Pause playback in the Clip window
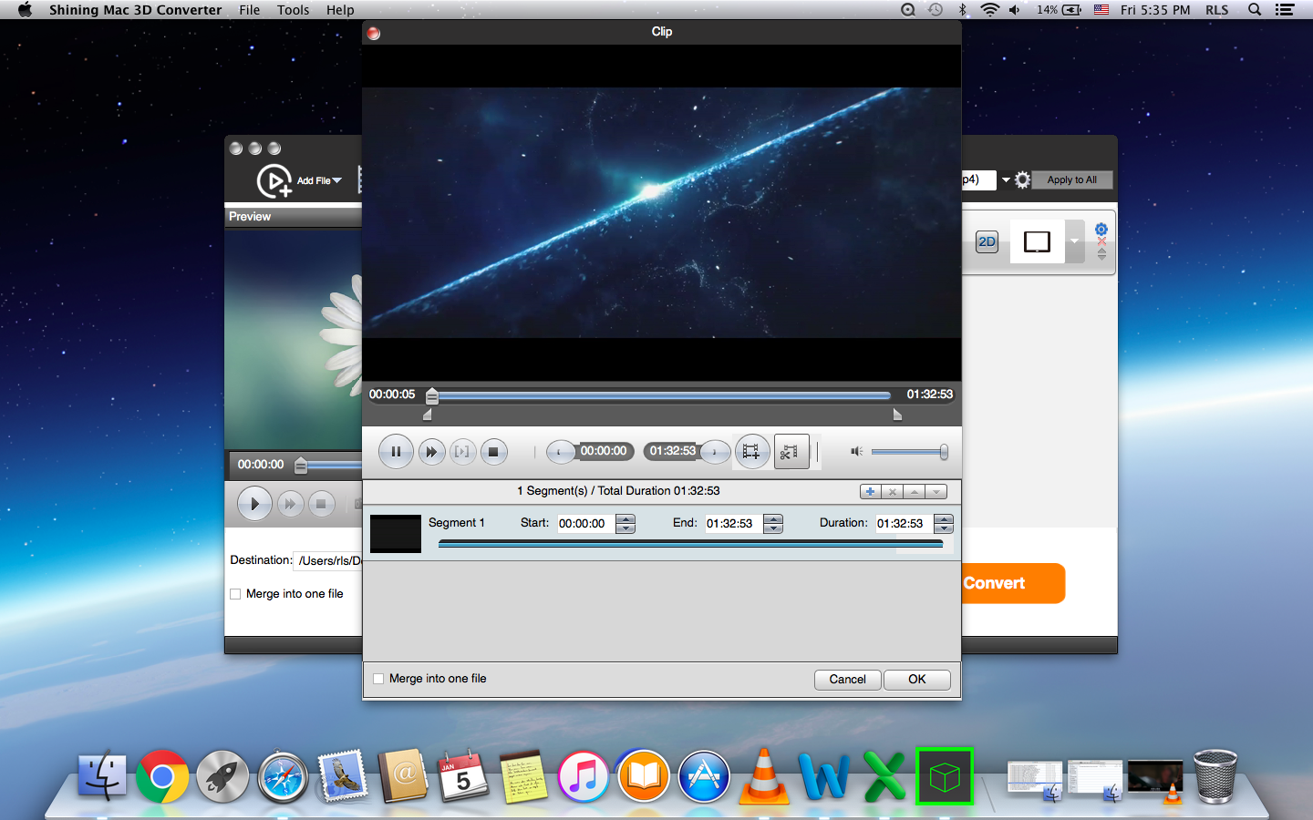This screenshot has height=820, width=1313. pos(396,452)
